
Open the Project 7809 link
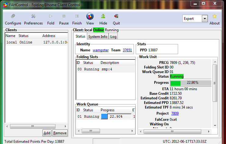click(175, 113)
